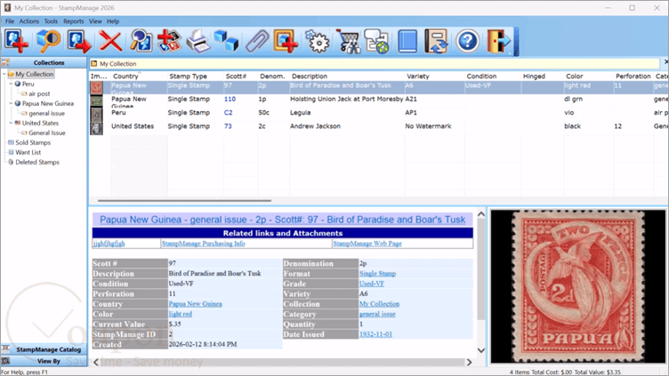
Task: Sort list by Country column header
Action: point(139,76)
